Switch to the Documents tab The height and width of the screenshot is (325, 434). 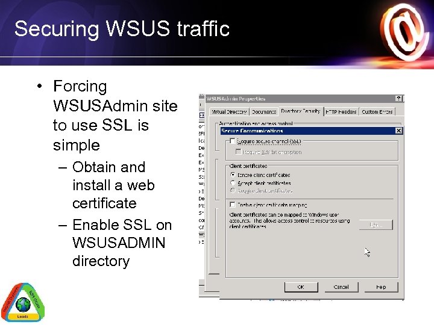pos(264,112)
